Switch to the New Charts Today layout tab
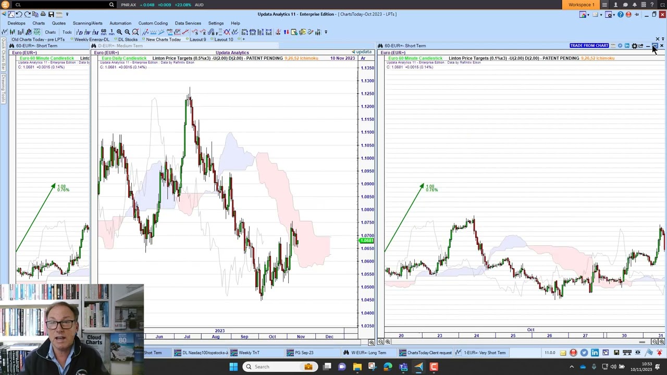Screen dimensions: 667x375 (x=163, y=40)
